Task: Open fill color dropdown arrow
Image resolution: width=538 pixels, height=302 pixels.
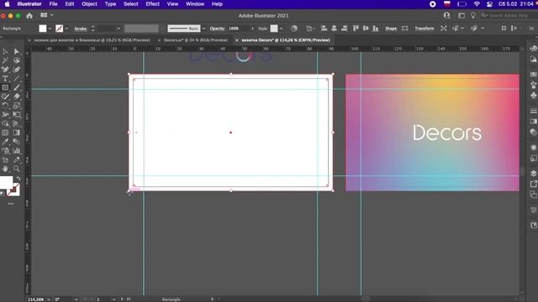Action: click(x=50, y=29)
